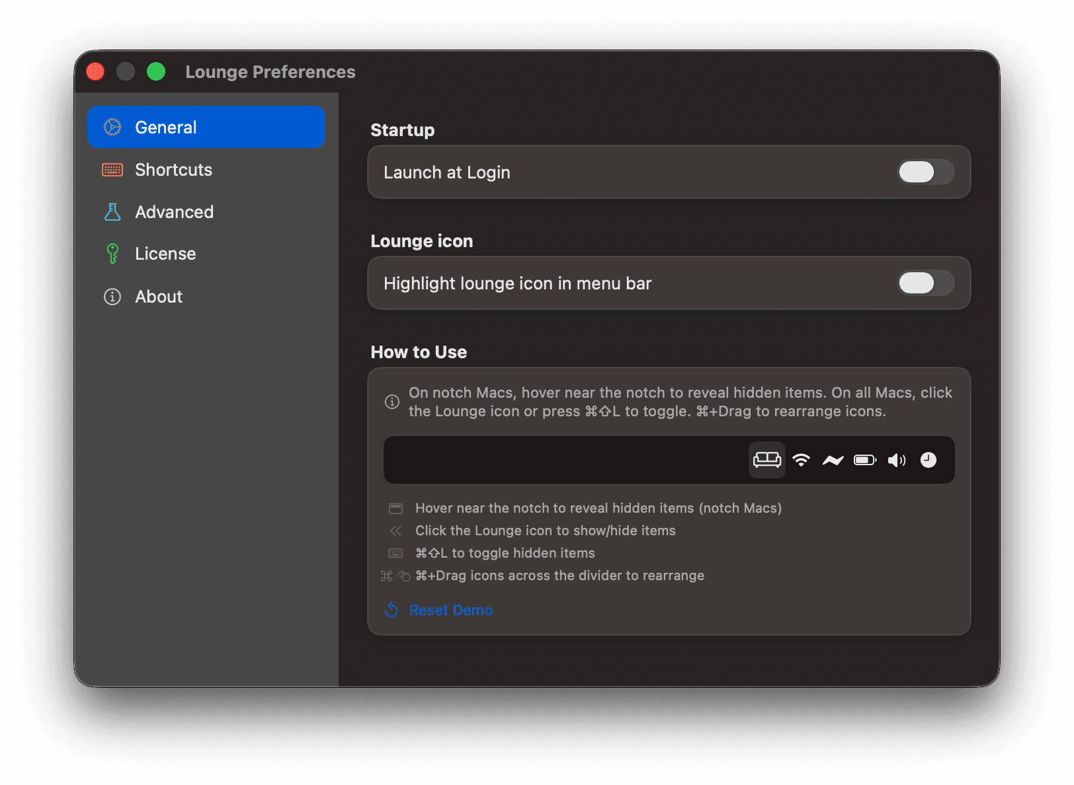Image resolution: width=1074 pixels, height=785 pixels.
Task: Click the Lounge sofa icon in demo bar
Action: coord(766,460)
